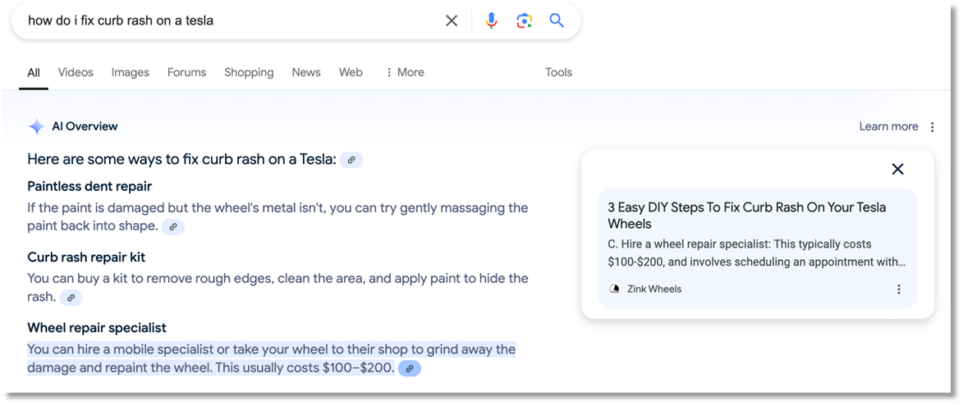
Task: Open source link after Curb rash repair kit text
Action: coord(71,298)
